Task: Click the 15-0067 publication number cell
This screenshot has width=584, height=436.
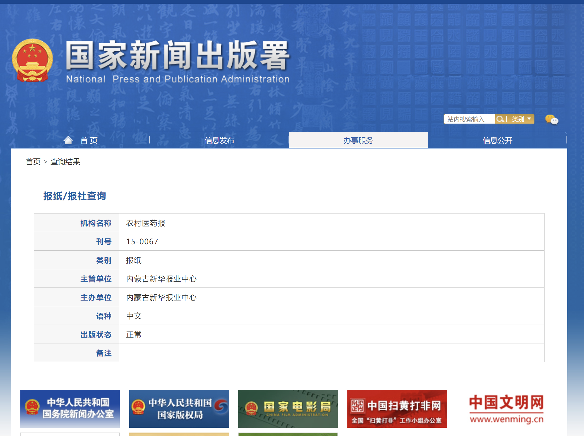Action: 142,241
